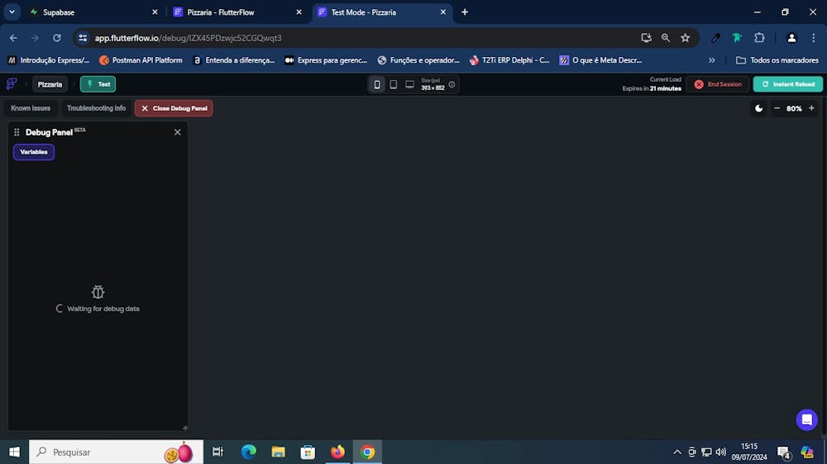827x464 pixels.
Task: Click the install app icon
Action: (x=646, y=38)
